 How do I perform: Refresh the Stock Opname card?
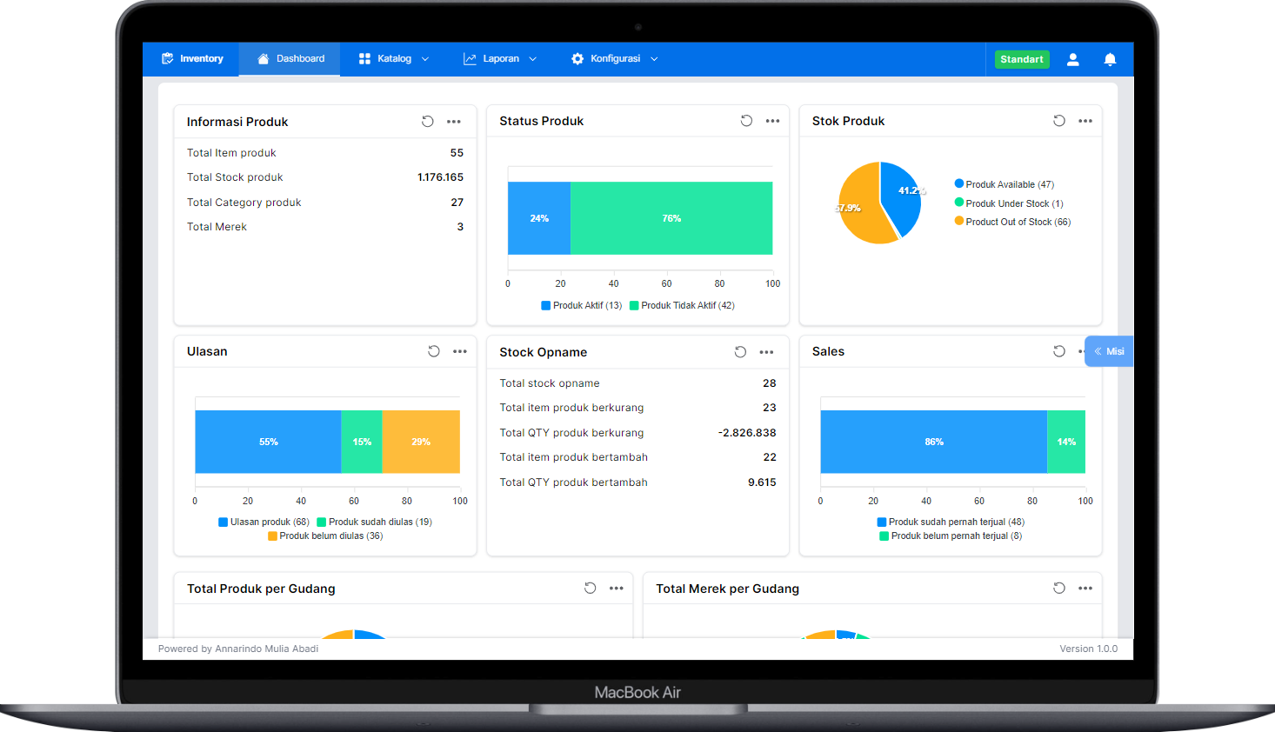click(x=740, y=352)
